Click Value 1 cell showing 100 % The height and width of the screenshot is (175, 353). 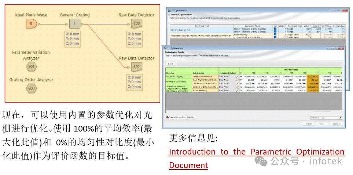pyautogui.click(x=307, y=35)
